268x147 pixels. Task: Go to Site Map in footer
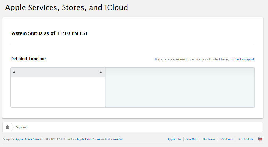pyautogui.click(x=192, y=139)
